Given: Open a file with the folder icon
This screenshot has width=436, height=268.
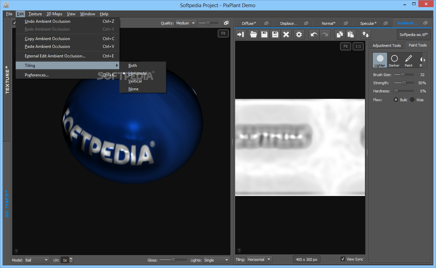Looking at the screenshot, I should click(x=254, y=34).
